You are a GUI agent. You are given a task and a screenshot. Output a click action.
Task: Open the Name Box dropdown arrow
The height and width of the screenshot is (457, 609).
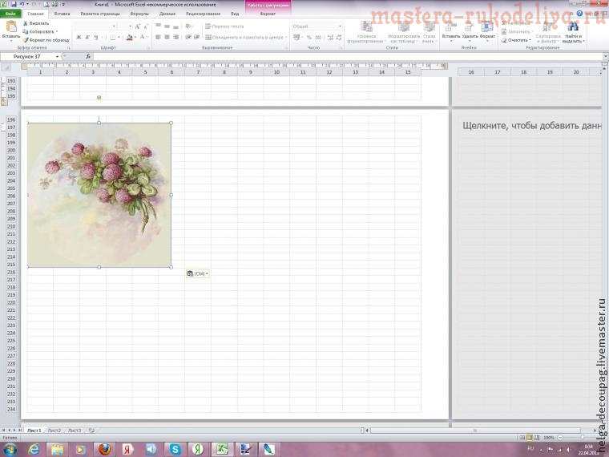tap(58, 57)
